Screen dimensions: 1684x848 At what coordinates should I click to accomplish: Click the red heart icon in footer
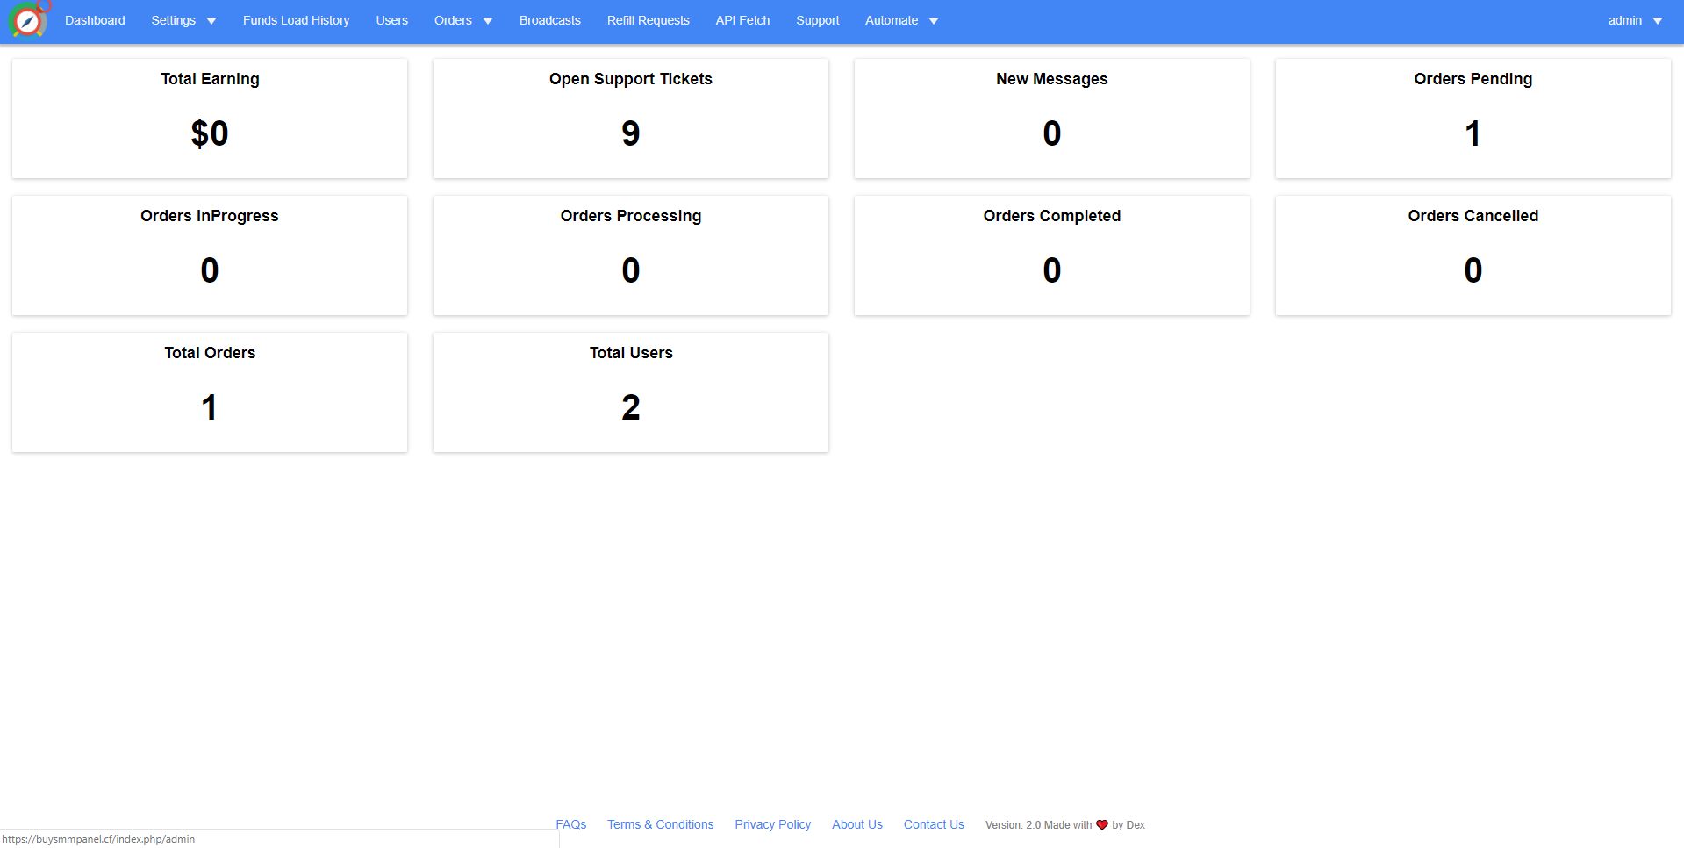coord(1101,825)
